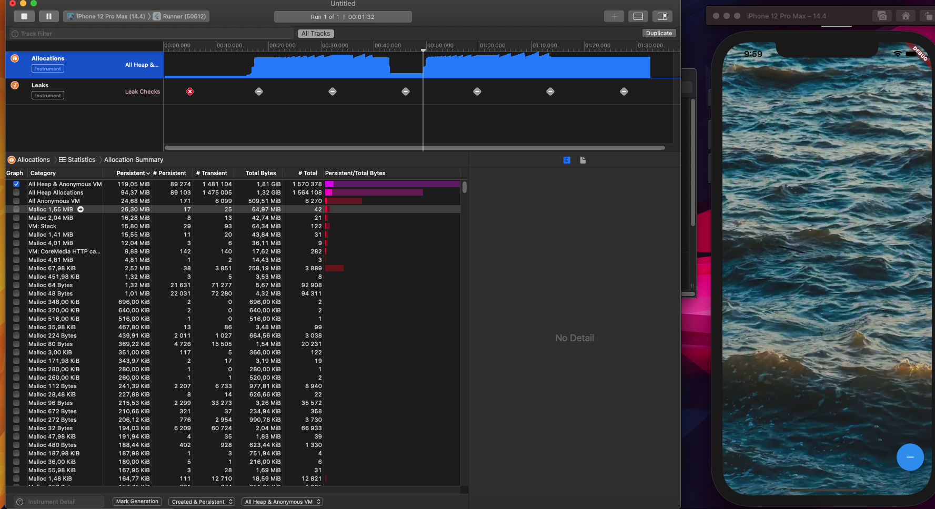
Task: Click the plus icon to add an instrument
Action: [614, 16]
